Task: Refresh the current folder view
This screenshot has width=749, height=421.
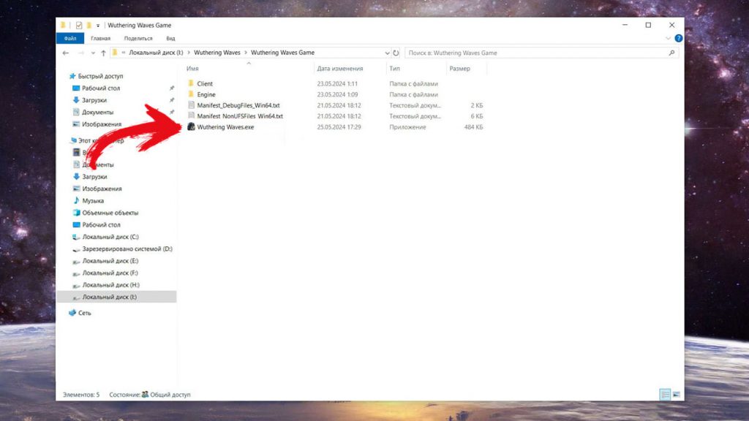Action: tap(396, 53)
